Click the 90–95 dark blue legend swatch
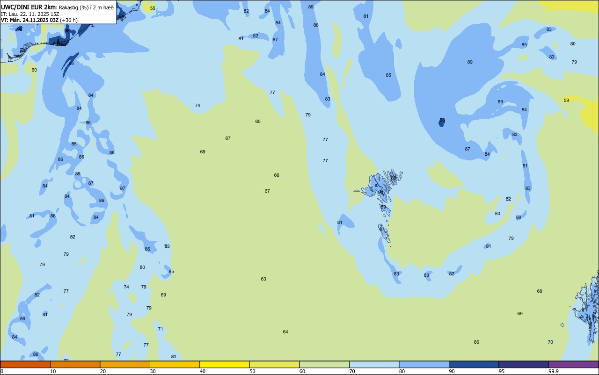 [x=474, y=364]
